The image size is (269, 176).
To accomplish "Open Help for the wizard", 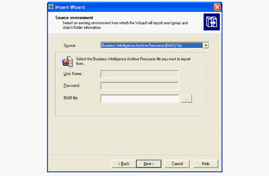I will point(205,164).
